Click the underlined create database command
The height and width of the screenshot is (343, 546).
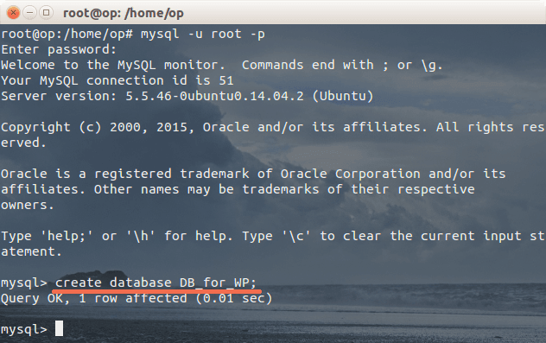pos(156,283)
